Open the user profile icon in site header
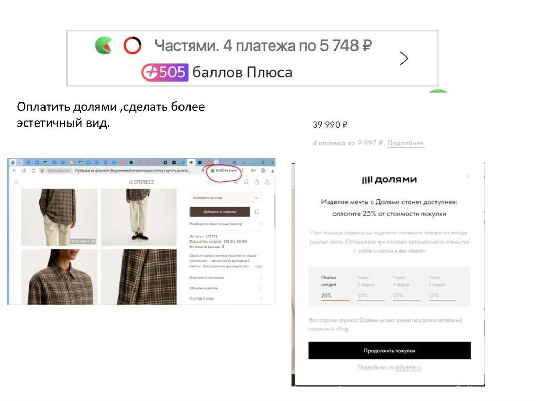Viewport: 536px width, 401px height. tap(267, 182)
